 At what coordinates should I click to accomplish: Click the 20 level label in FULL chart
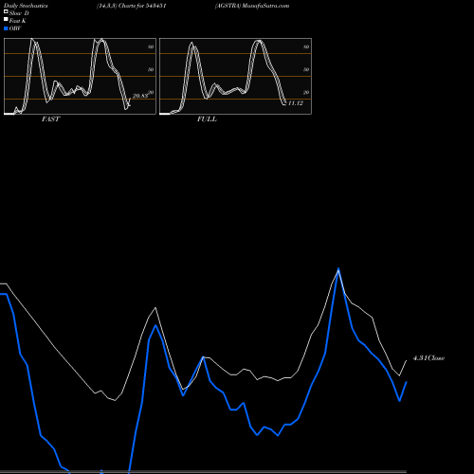pos(306,92)
